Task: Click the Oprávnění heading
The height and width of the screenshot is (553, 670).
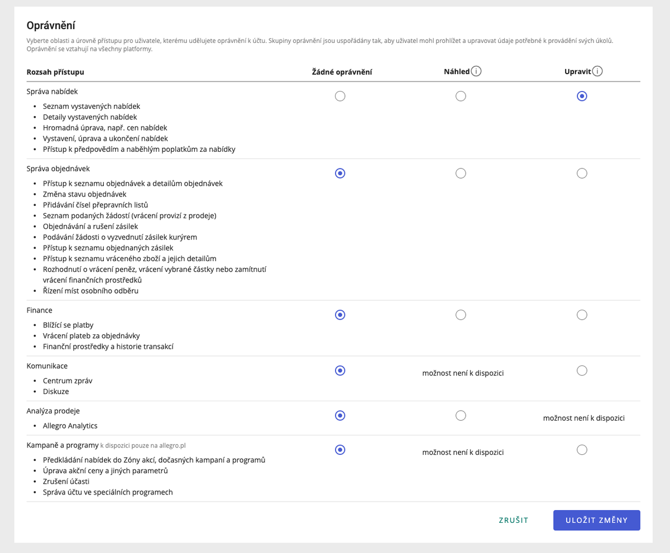Action: pyautogui.click(x=51, y=25)
